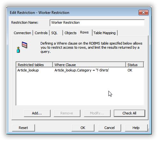Click the Add... button
The height and width of the screenshot is (141, 158).
click(37, 113)
